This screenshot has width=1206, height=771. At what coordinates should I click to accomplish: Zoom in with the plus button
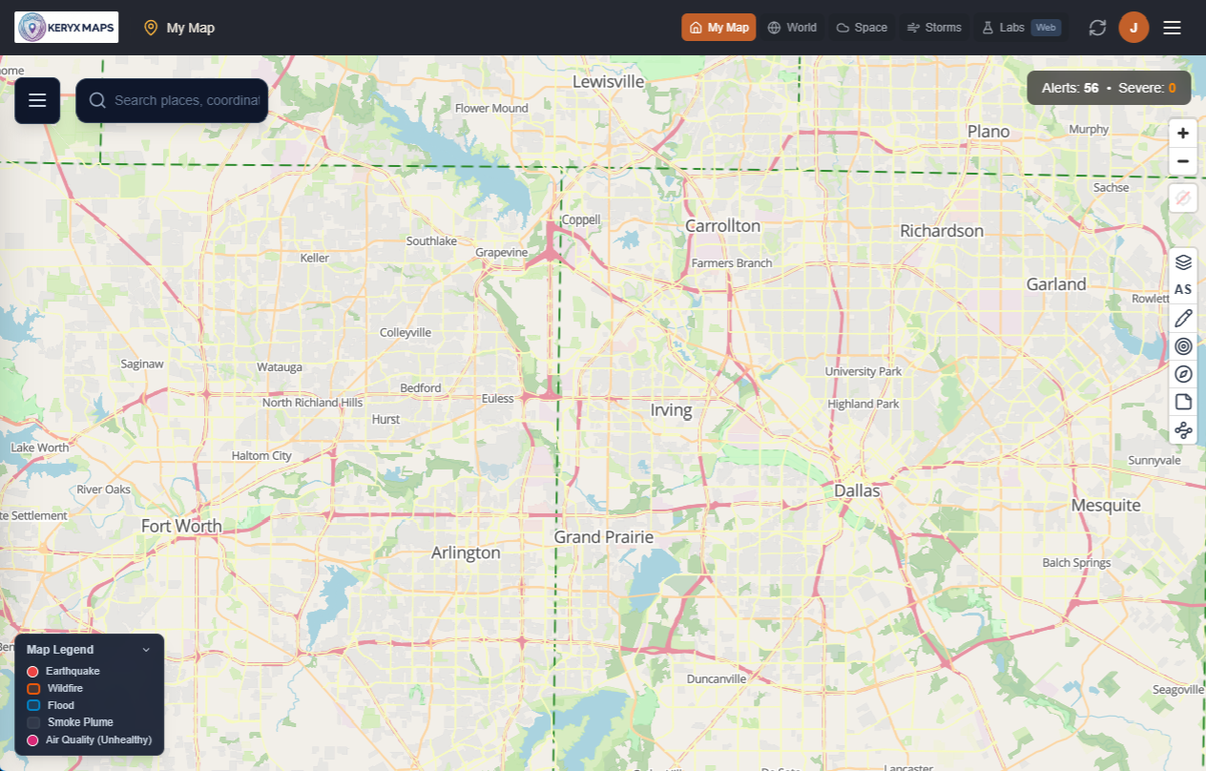click(x=1183, y=133)
